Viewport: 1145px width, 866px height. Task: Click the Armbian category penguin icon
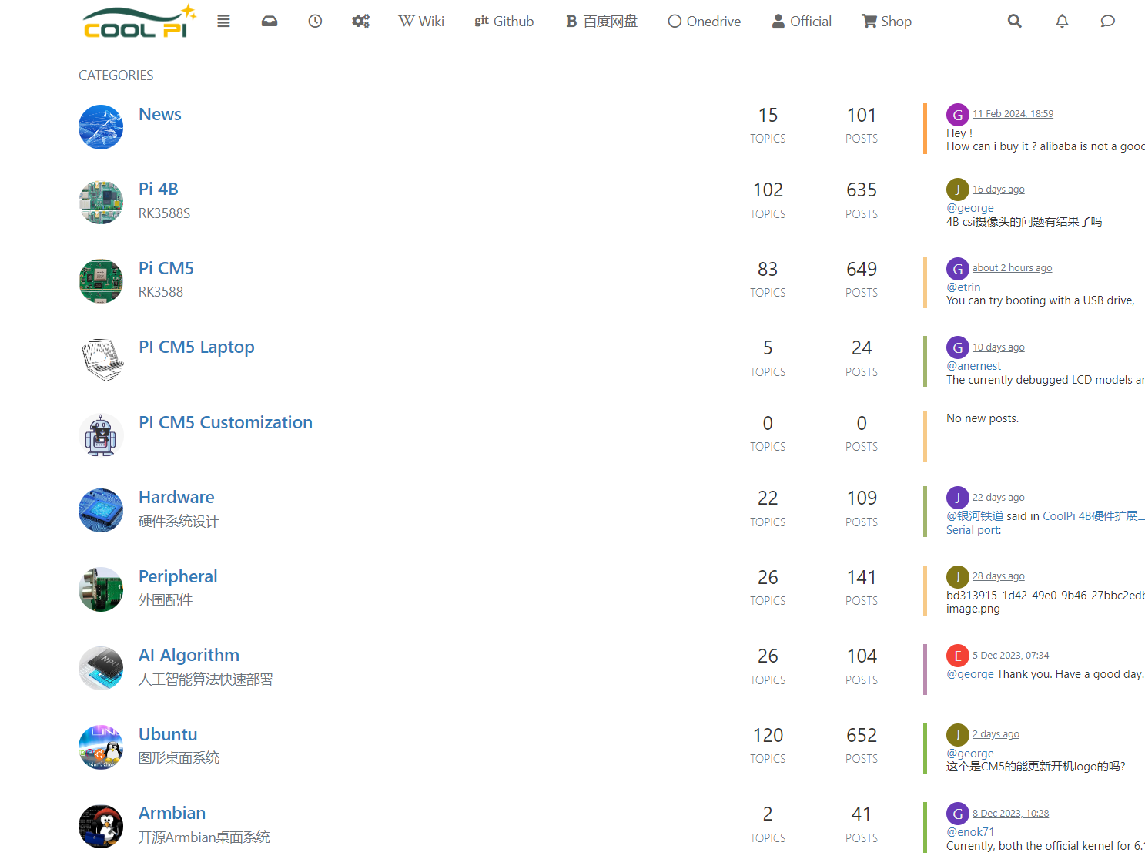click(x=101, y=827)
